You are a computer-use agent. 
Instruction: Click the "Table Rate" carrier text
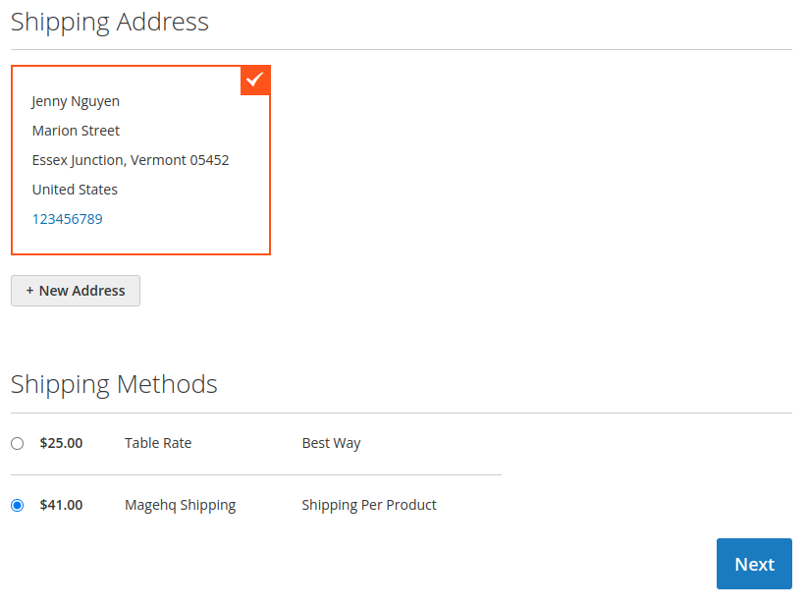(x=158, y=443)
